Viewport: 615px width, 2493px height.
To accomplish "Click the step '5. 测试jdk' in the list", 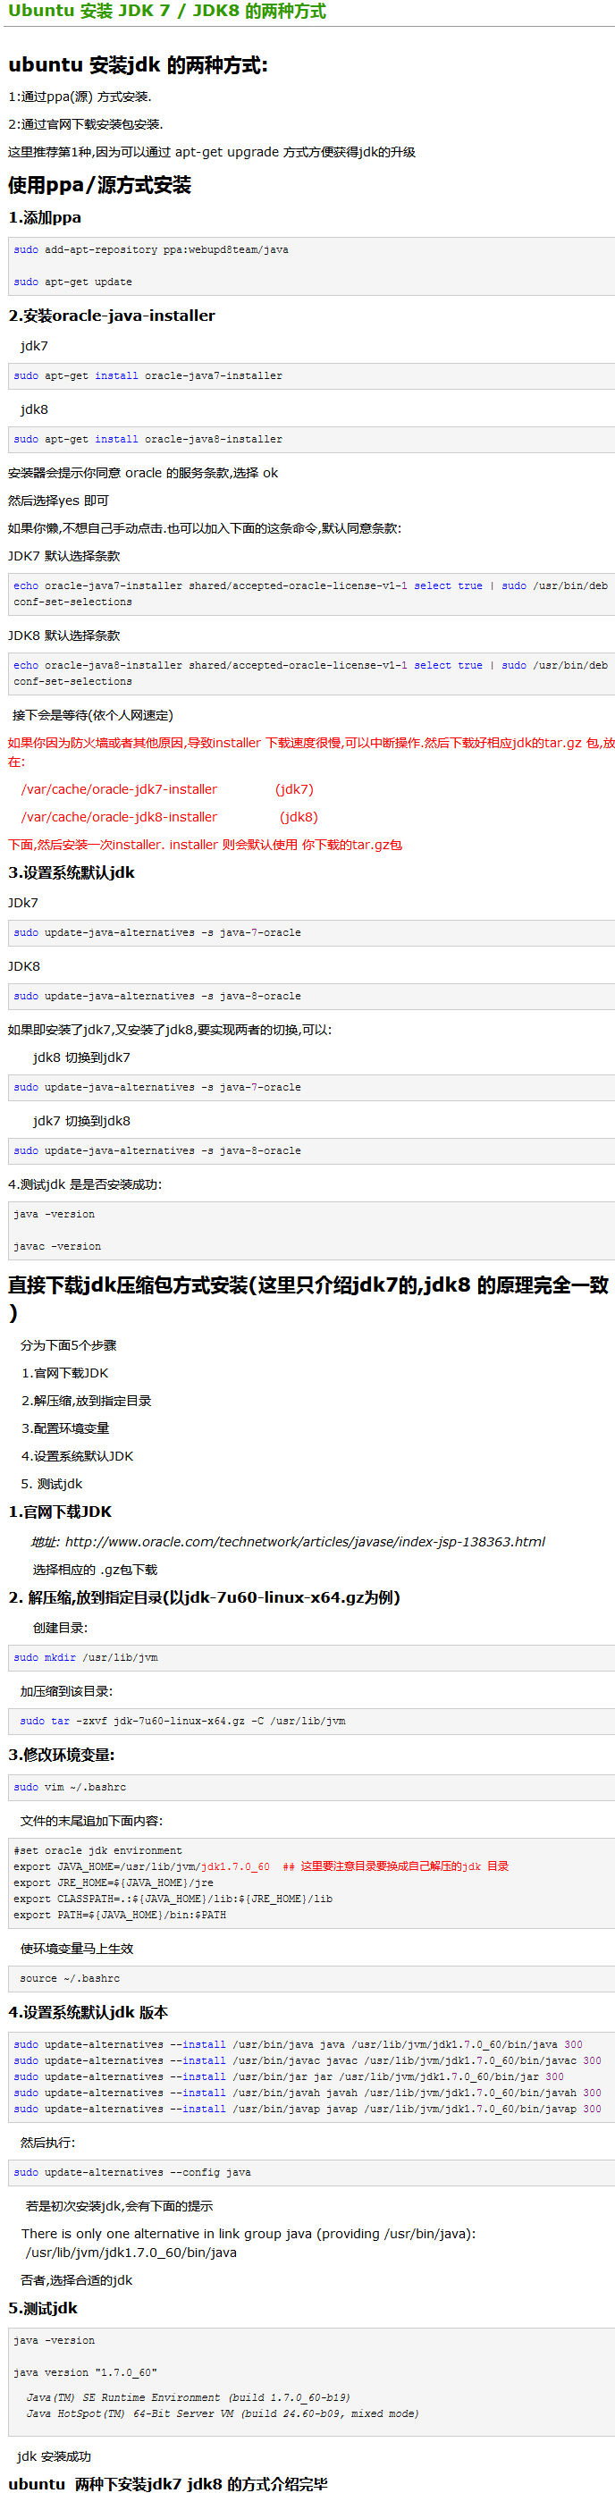I will (x=53, y=1484).
